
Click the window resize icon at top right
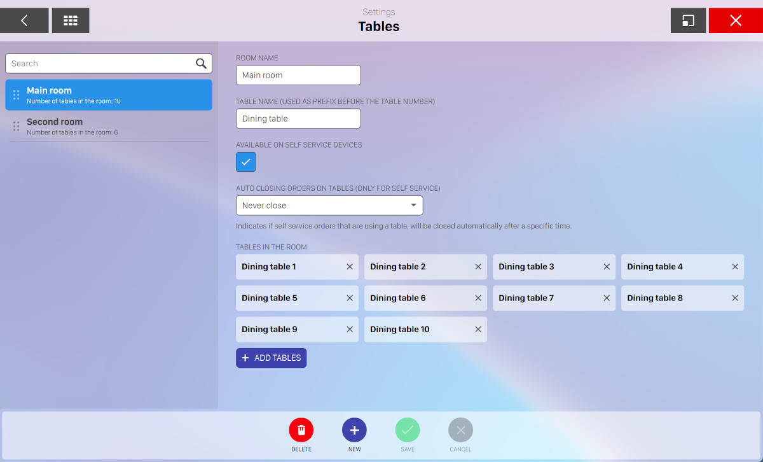click(x=688, y=20)
